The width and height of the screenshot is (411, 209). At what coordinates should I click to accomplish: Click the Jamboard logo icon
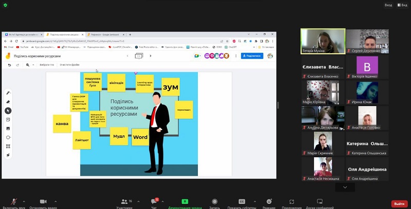click(8, 56)
